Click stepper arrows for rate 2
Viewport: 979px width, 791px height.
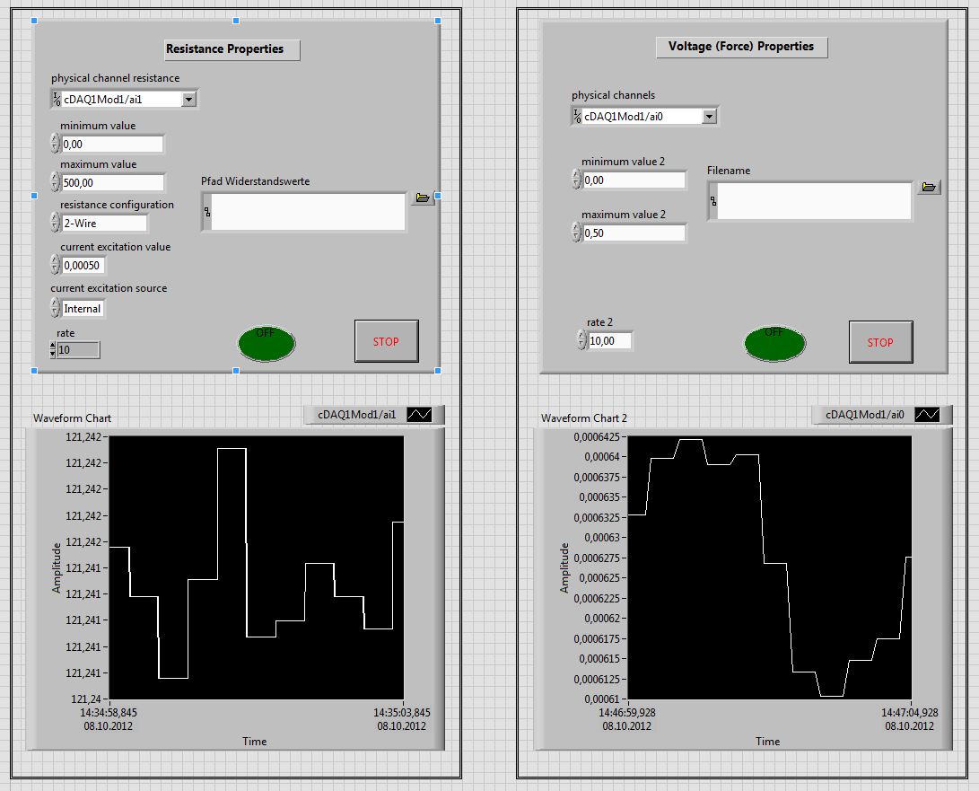581,340
